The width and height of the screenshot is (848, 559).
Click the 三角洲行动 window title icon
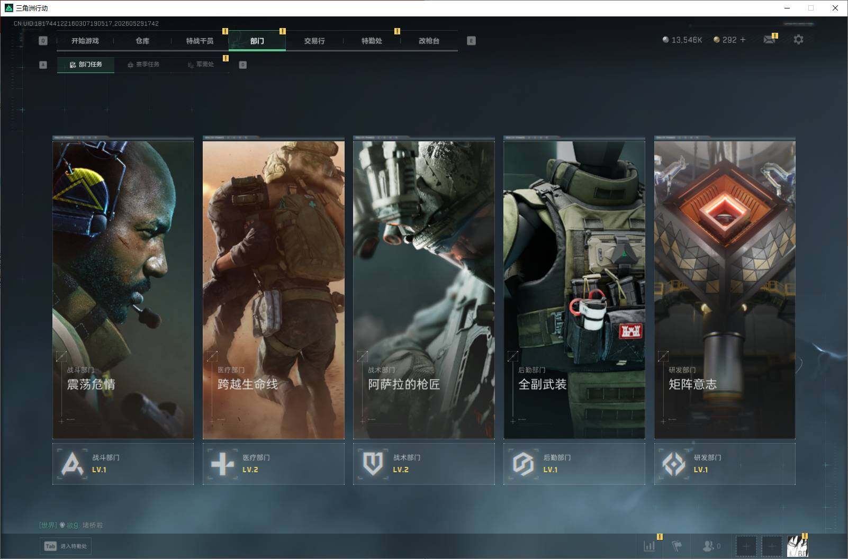(x=8, y=8)
